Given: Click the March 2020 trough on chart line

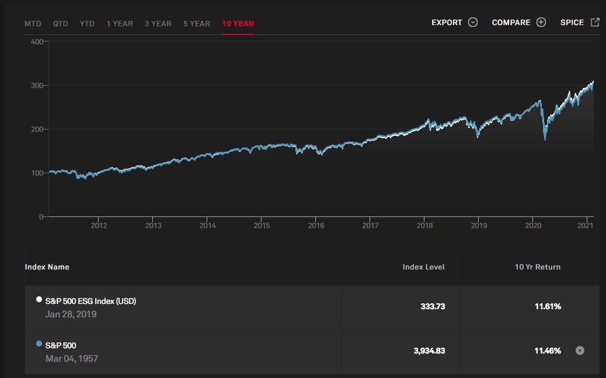Looking at the screenshot, I should pyautogui.click(x=545, y=138).
